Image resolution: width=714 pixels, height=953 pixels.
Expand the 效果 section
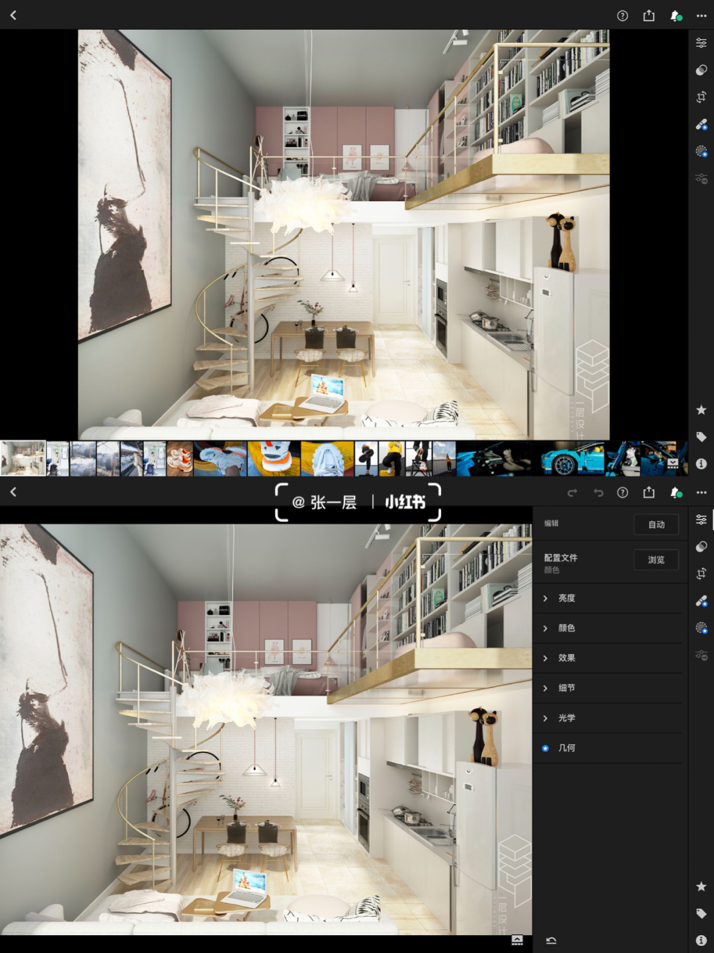[567, 658]
